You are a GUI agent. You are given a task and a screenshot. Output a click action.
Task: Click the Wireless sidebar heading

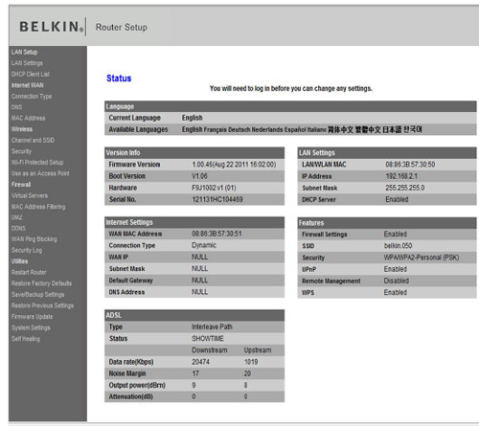click(22, 129)
